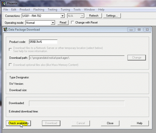Toggle the Change with Reset checkbox
156x133 pixels.
point(72,22)
